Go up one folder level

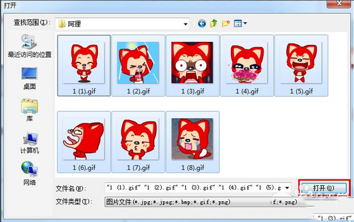click(x=214, y=23)
